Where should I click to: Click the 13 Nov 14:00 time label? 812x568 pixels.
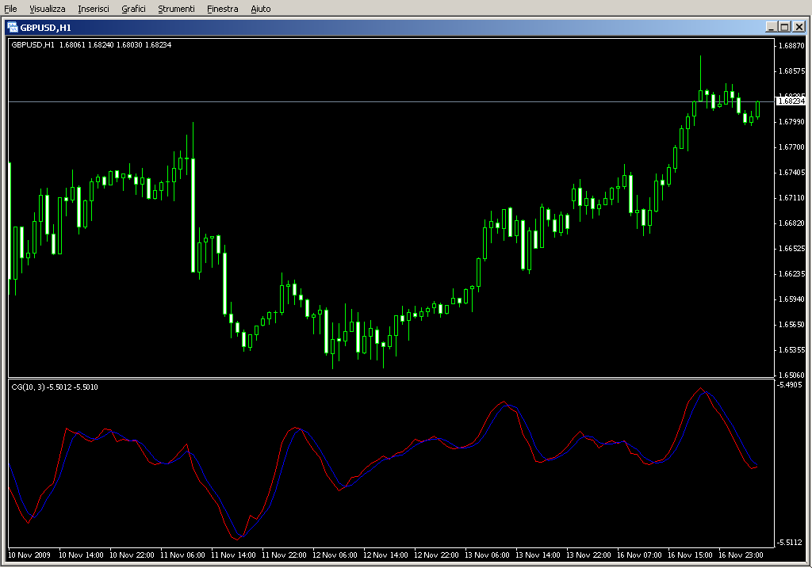(x=538, y=555)
